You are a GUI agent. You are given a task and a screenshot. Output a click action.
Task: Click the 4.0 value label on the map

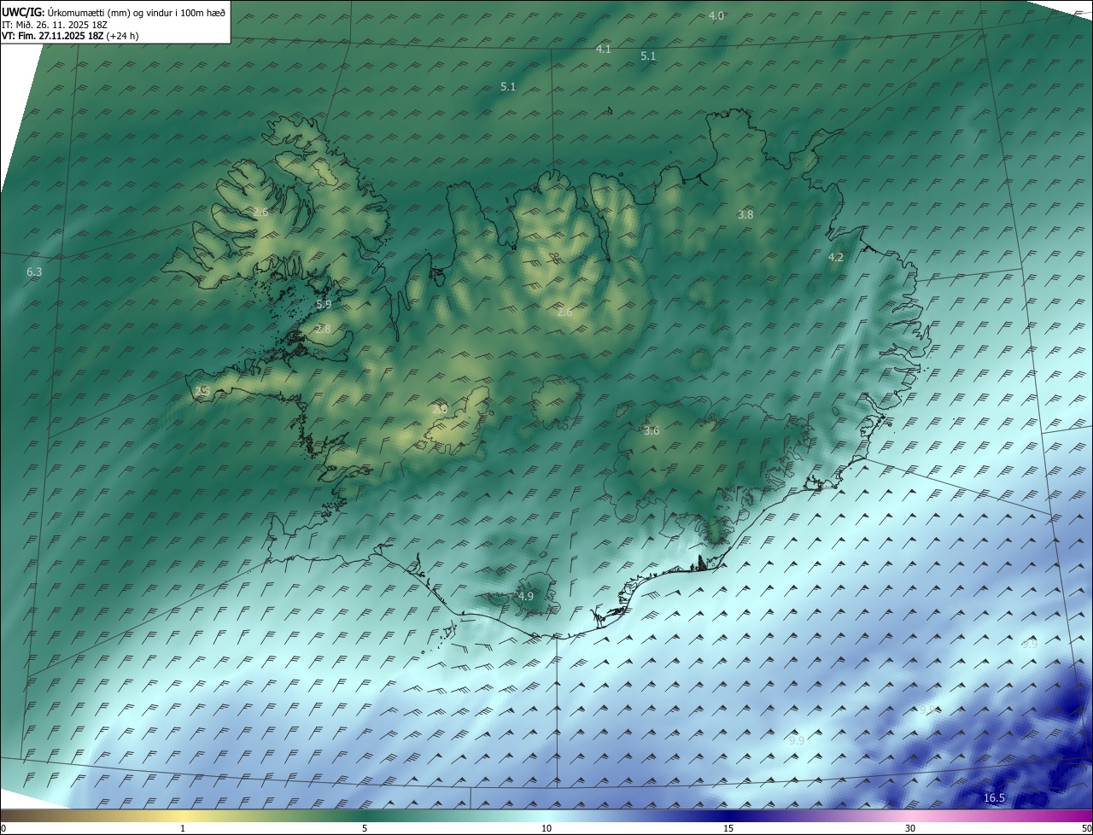[716, 16]
